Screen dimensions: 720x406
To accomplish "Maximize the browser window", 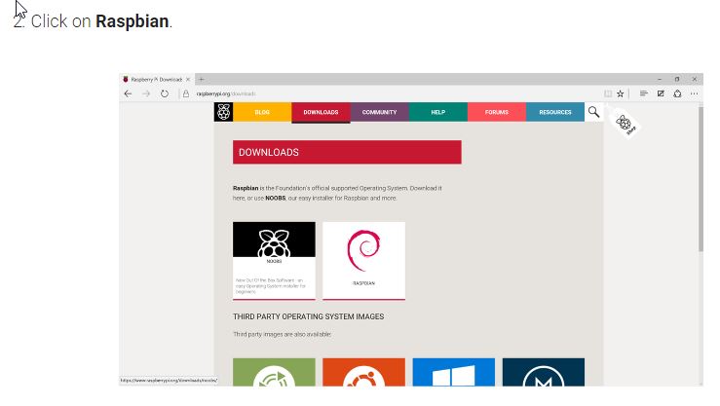I will [x=677, y=80].
